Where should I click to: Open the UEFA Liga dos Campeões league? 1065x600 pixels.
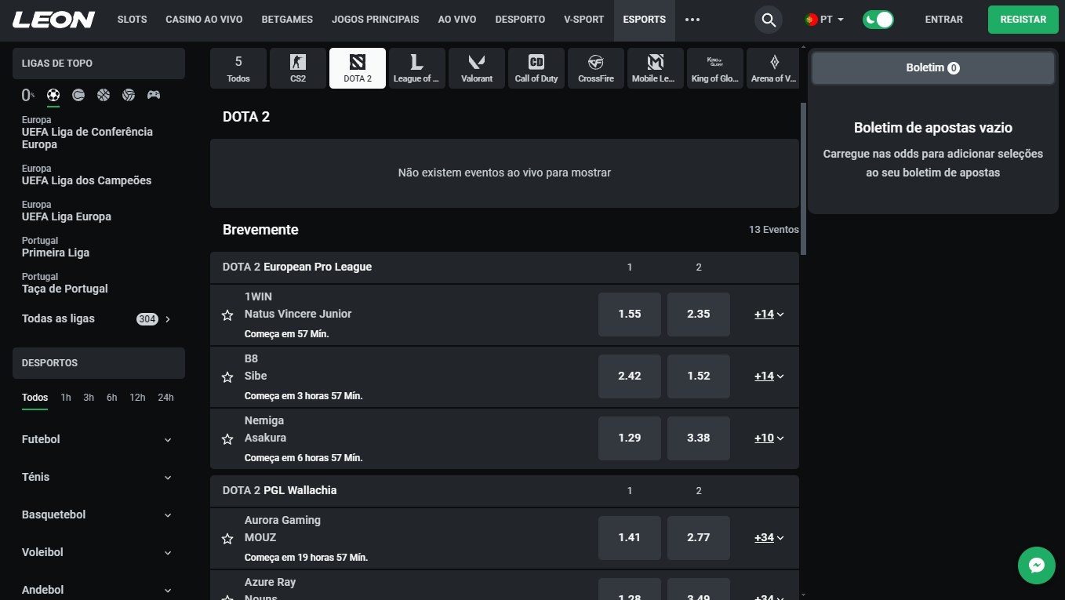86,180
